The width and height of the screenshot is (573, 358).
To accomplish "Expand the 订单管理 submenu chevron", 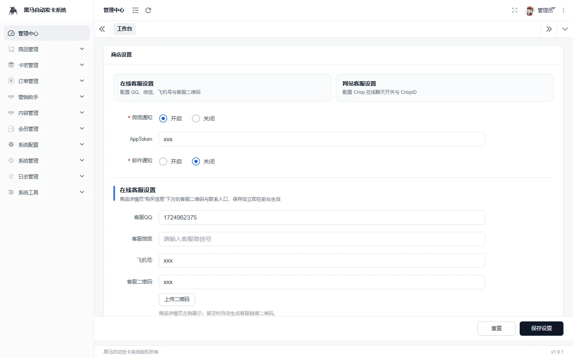I will (82, 81).
